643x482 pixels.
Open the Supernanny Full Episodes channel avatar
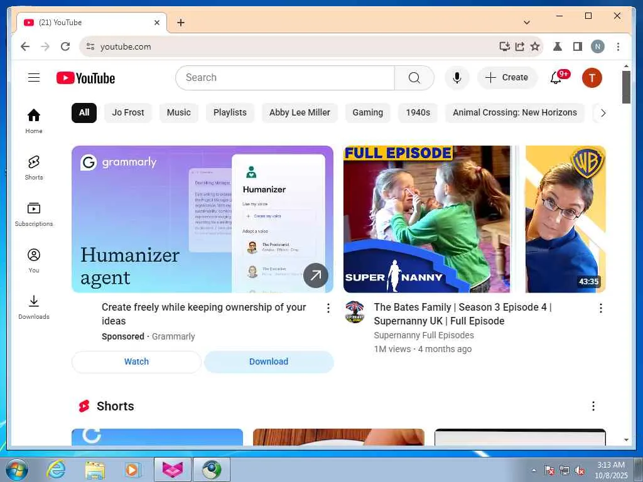(x=354, y=312)
